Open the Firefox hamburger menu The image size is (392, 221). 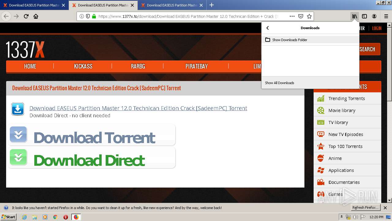[x=386, y=16]
